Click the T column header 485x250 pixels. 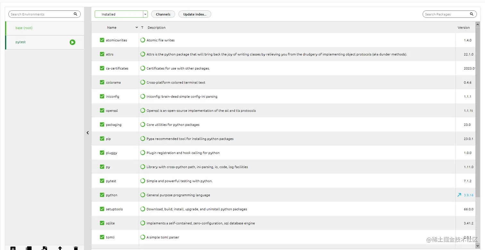(x=142, y=28)
